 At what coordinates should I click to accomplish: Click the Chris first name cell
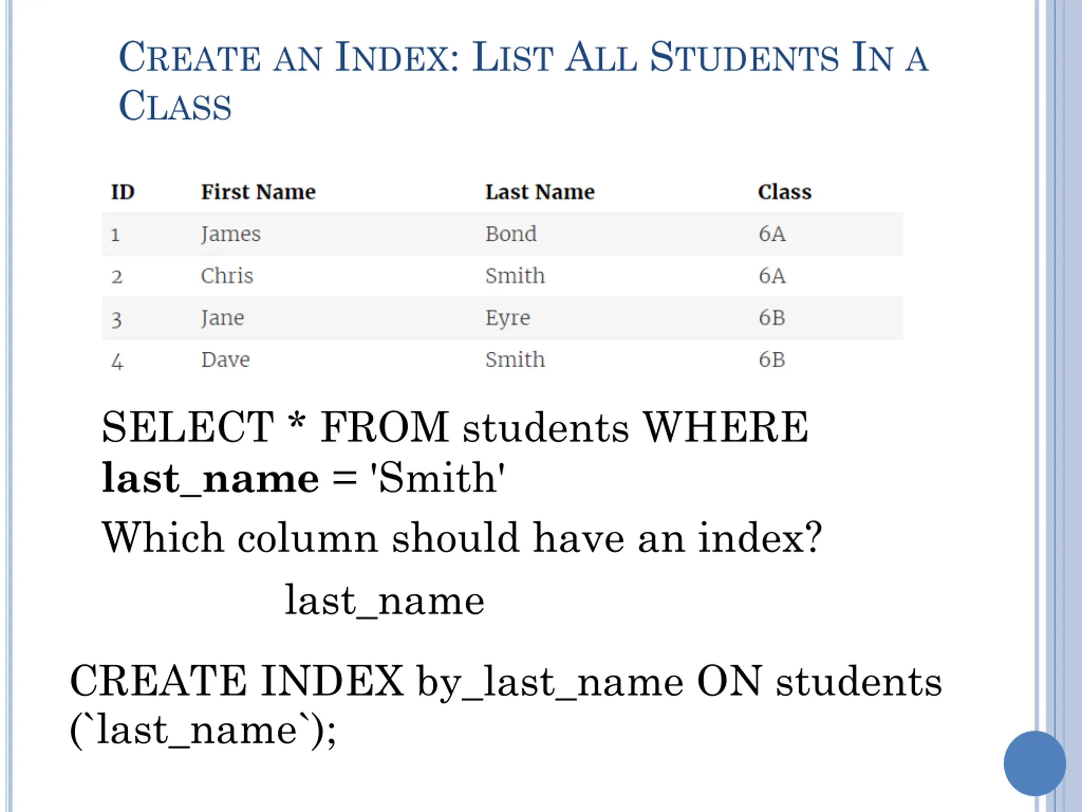click(227, 276)
